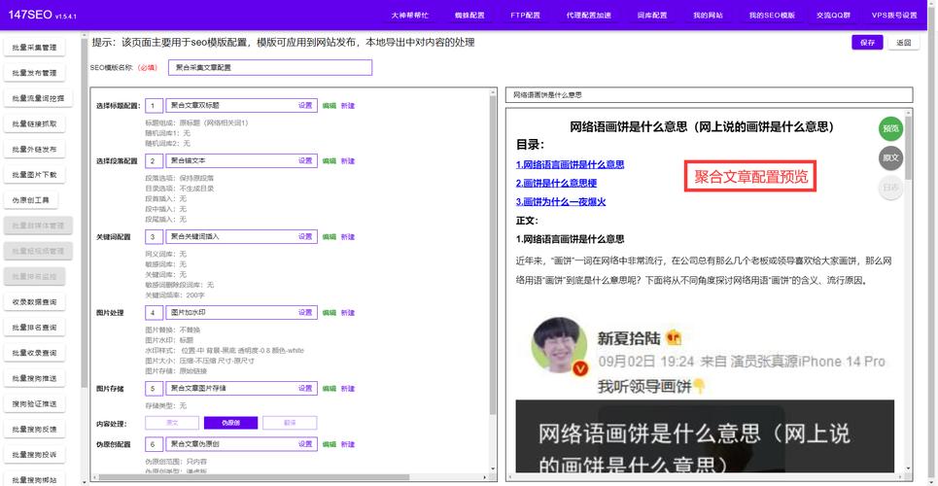Click 新建 next to 图片处理
The width and height of the screenshot is (938, 486).
coord(348,312)
